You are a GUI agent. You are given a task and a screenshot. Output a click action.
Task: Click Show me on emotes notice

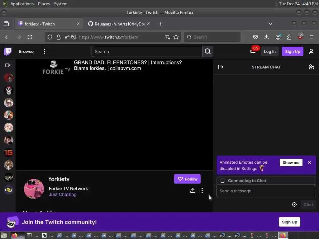click(x=291, y=162)
